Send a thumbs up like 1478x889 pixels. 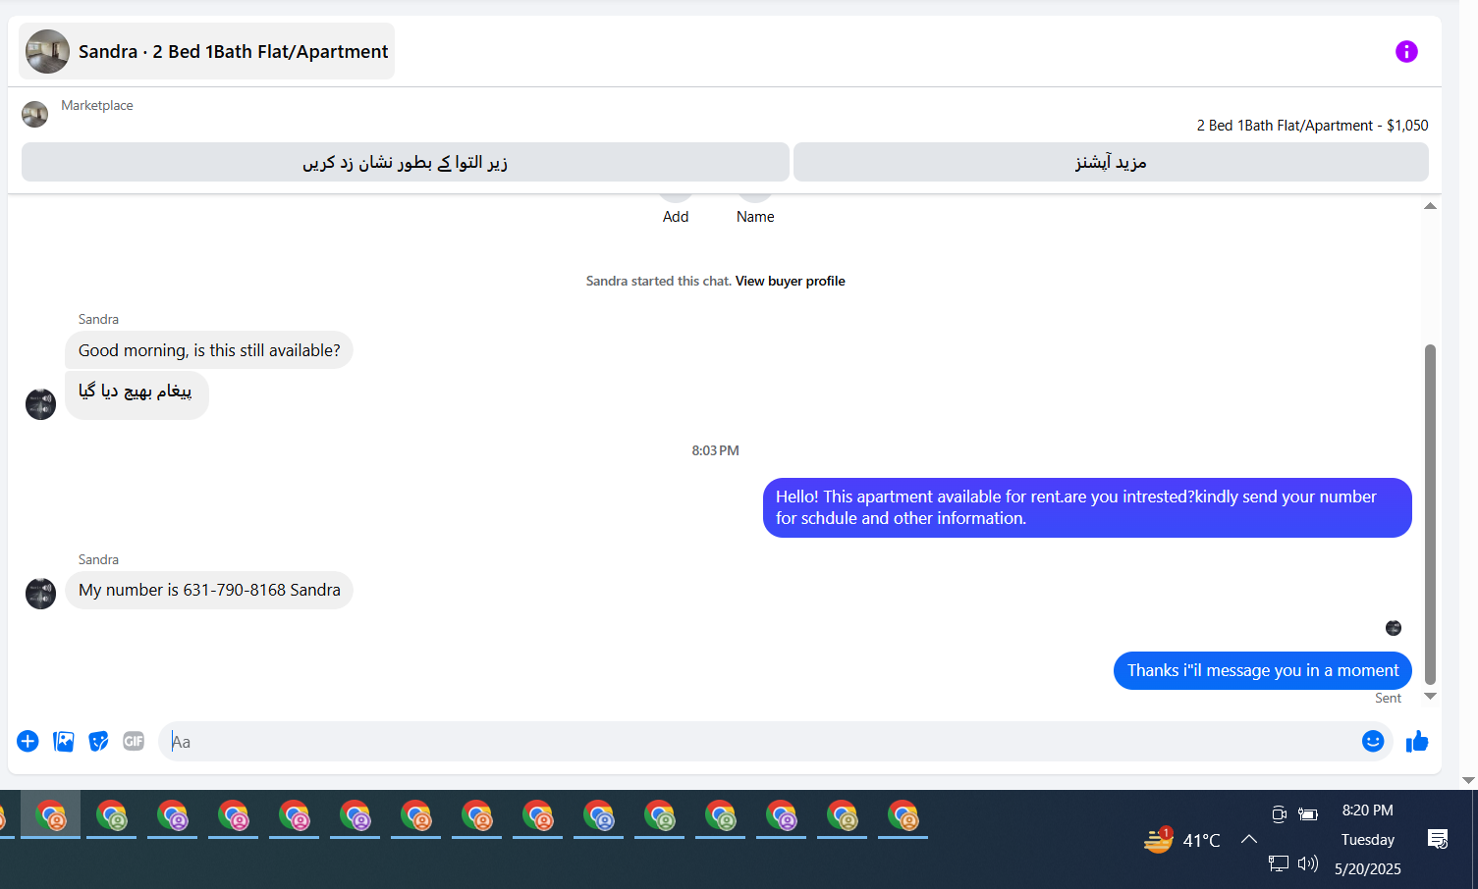(1417, 742)
